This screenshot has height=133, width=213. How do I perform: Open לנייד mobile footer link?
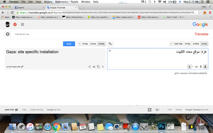[x=169, y=110]
